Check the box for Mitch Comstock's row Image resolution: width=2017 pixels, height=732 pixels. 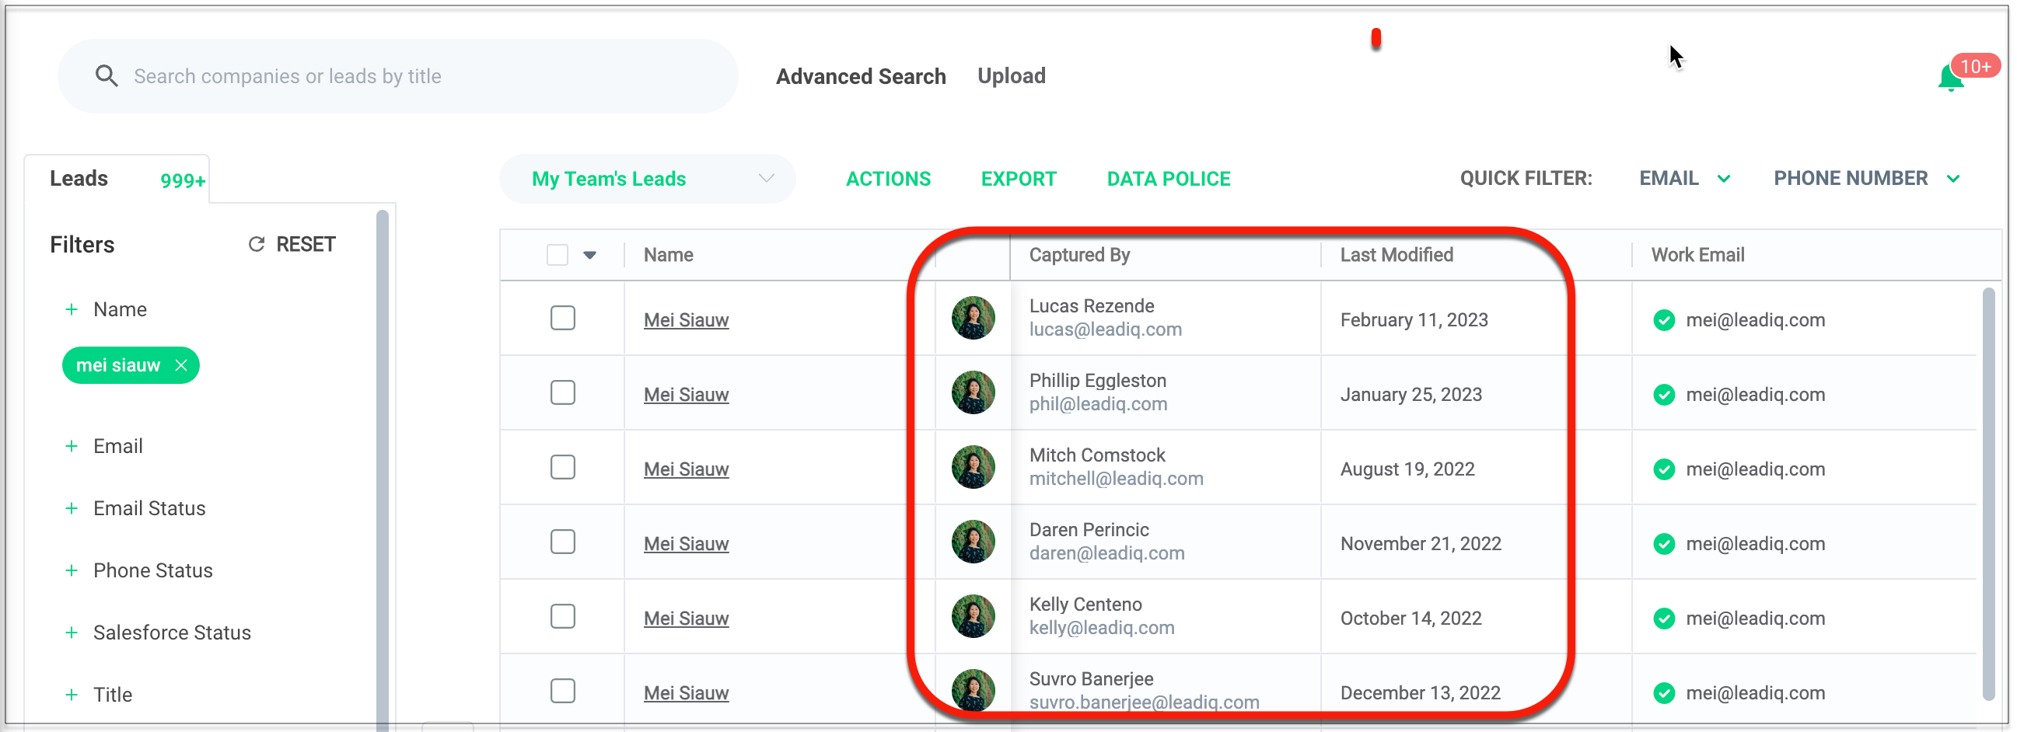562,467
